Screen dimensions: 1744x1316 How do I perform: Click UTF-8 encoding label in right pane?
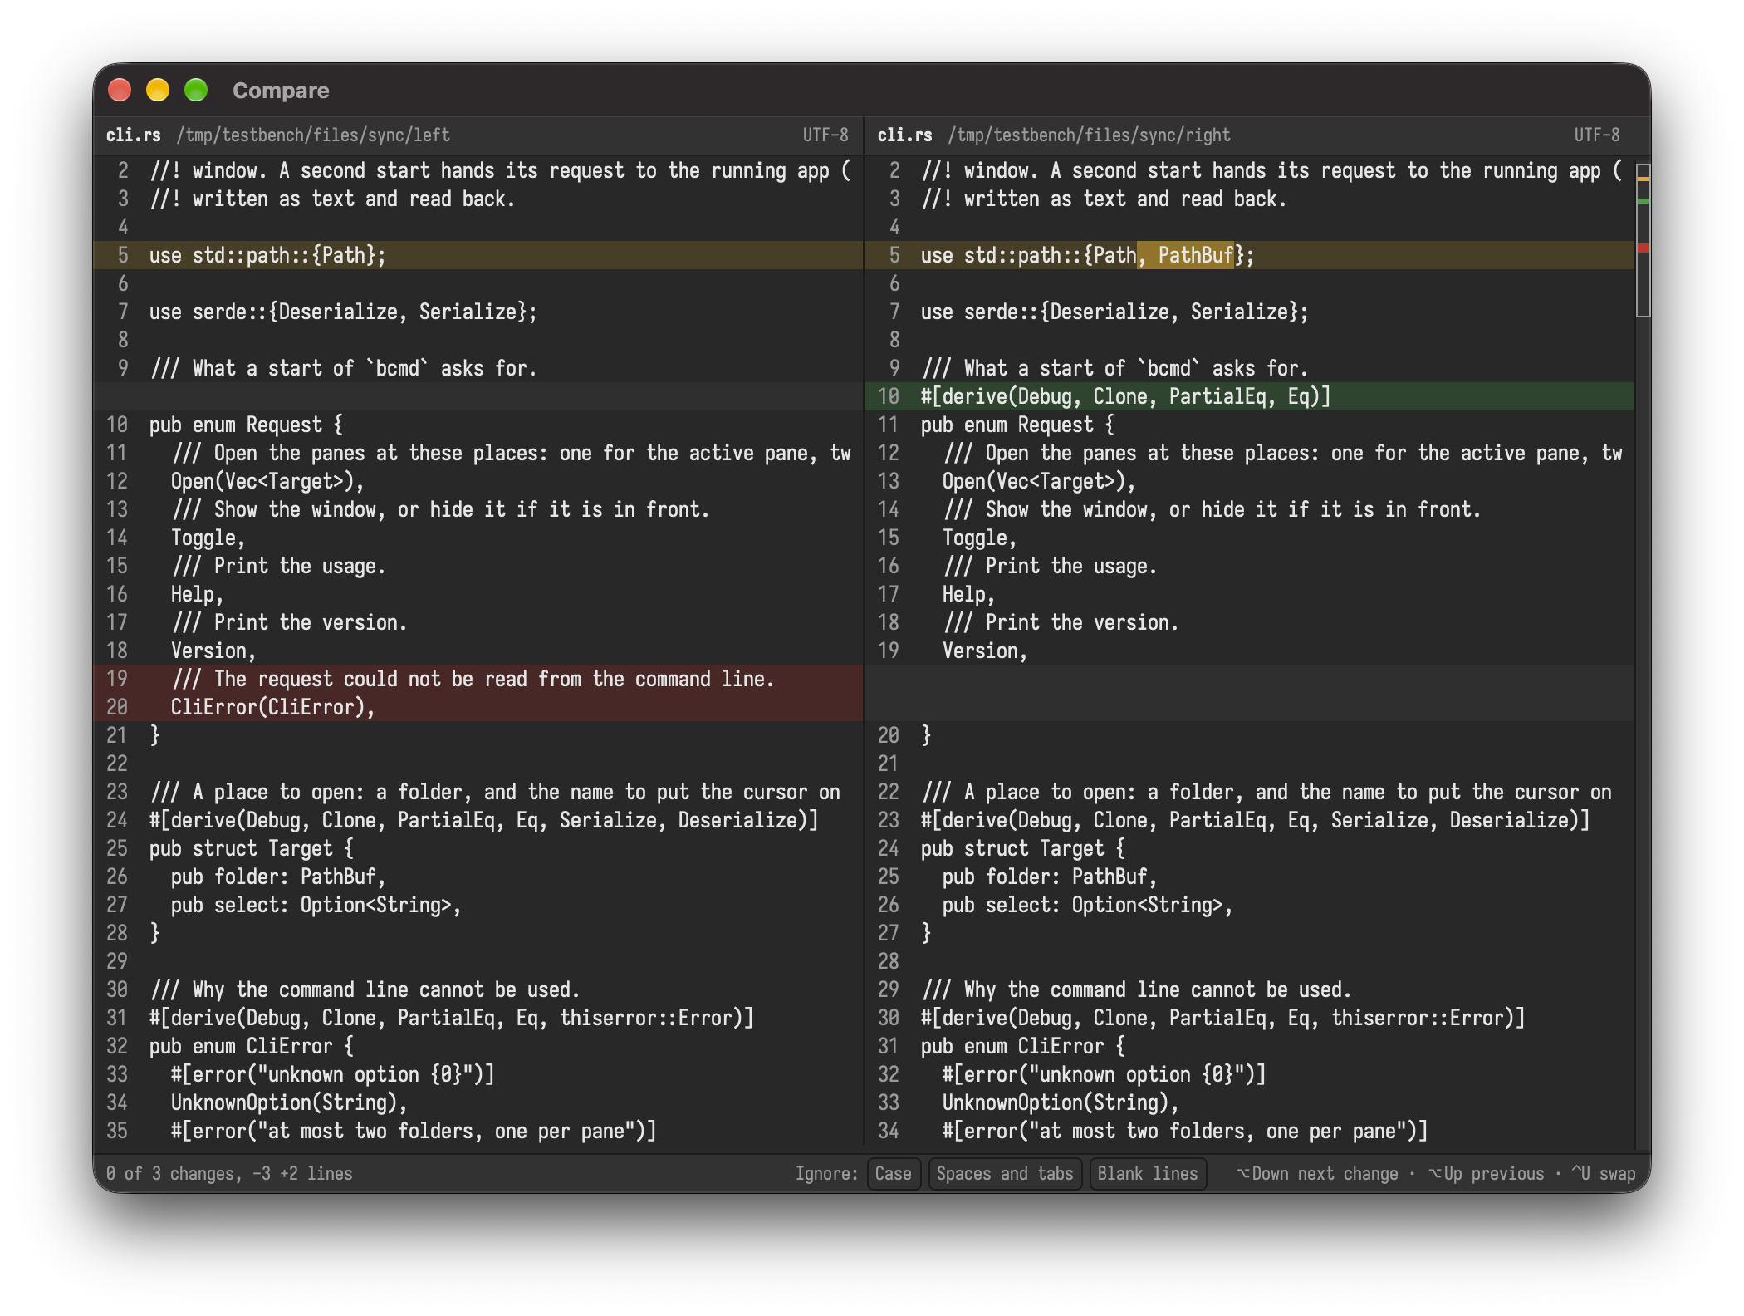(x=1597, y=135)
